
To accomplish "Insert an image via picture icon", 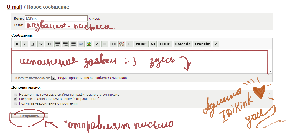I will 89,44.
